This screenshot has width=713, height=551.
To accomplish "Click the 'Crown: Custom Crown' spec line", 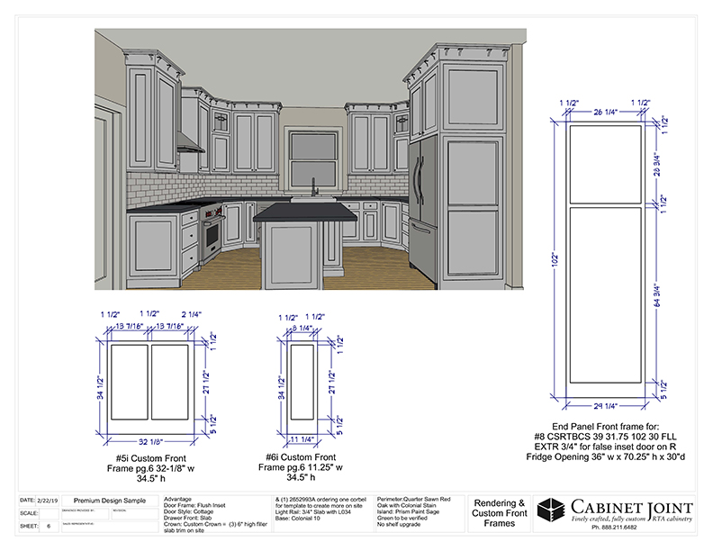I will click(215, 524).
